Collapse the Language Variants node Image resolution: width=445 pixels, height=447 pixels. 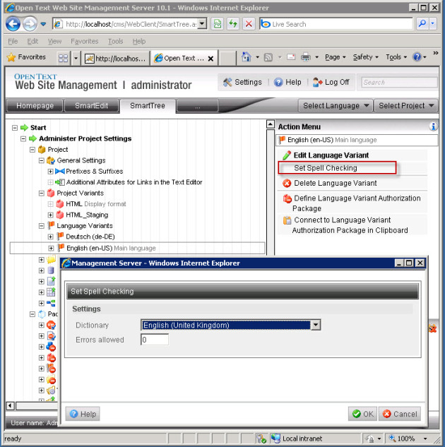pyautogui.click(x=42, y=226)
